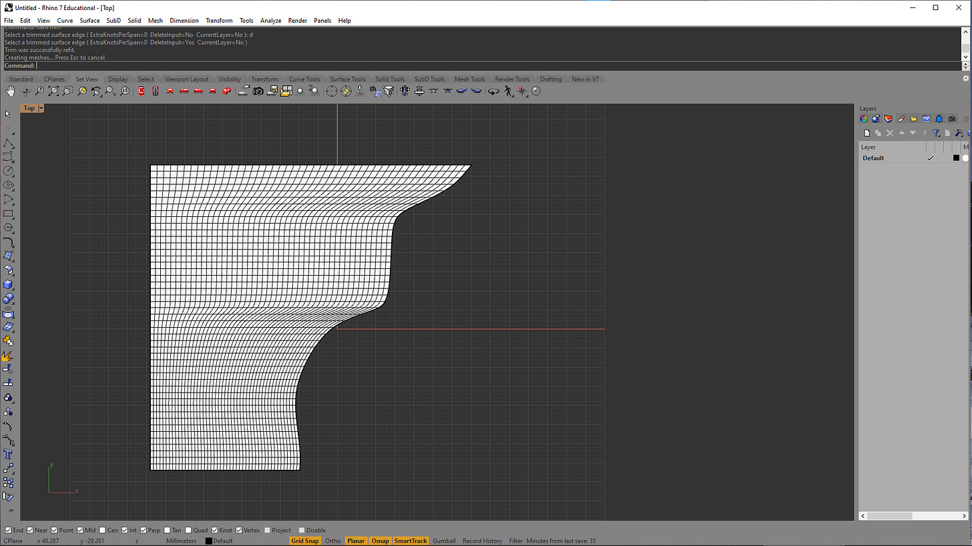Uncheck the End osnap checkbox
This screenshot has height=546, width=972.
coord(9,530)
